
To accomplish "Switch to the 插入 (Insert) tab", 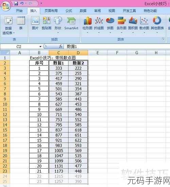I will pyautogui.click(x=33, y=11).
